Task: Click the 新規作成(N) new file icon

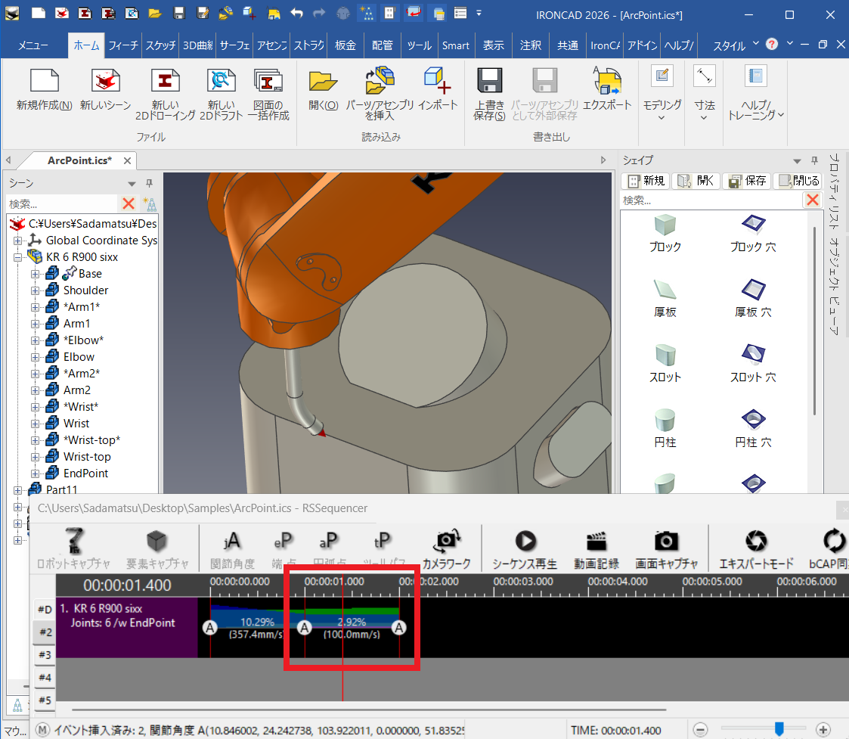Action: coord(45,80)
